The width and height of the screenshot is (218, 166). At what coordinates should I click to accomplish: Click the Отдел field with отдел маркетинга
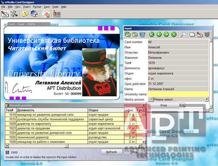[178, 73]
